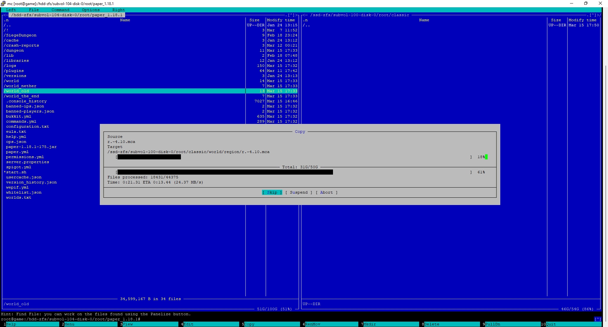The height and width of the screenshot is (327, 608).
Task: Click the PuTTY icon in title bar
Action: pyautogui.click(x=3, y=3)
